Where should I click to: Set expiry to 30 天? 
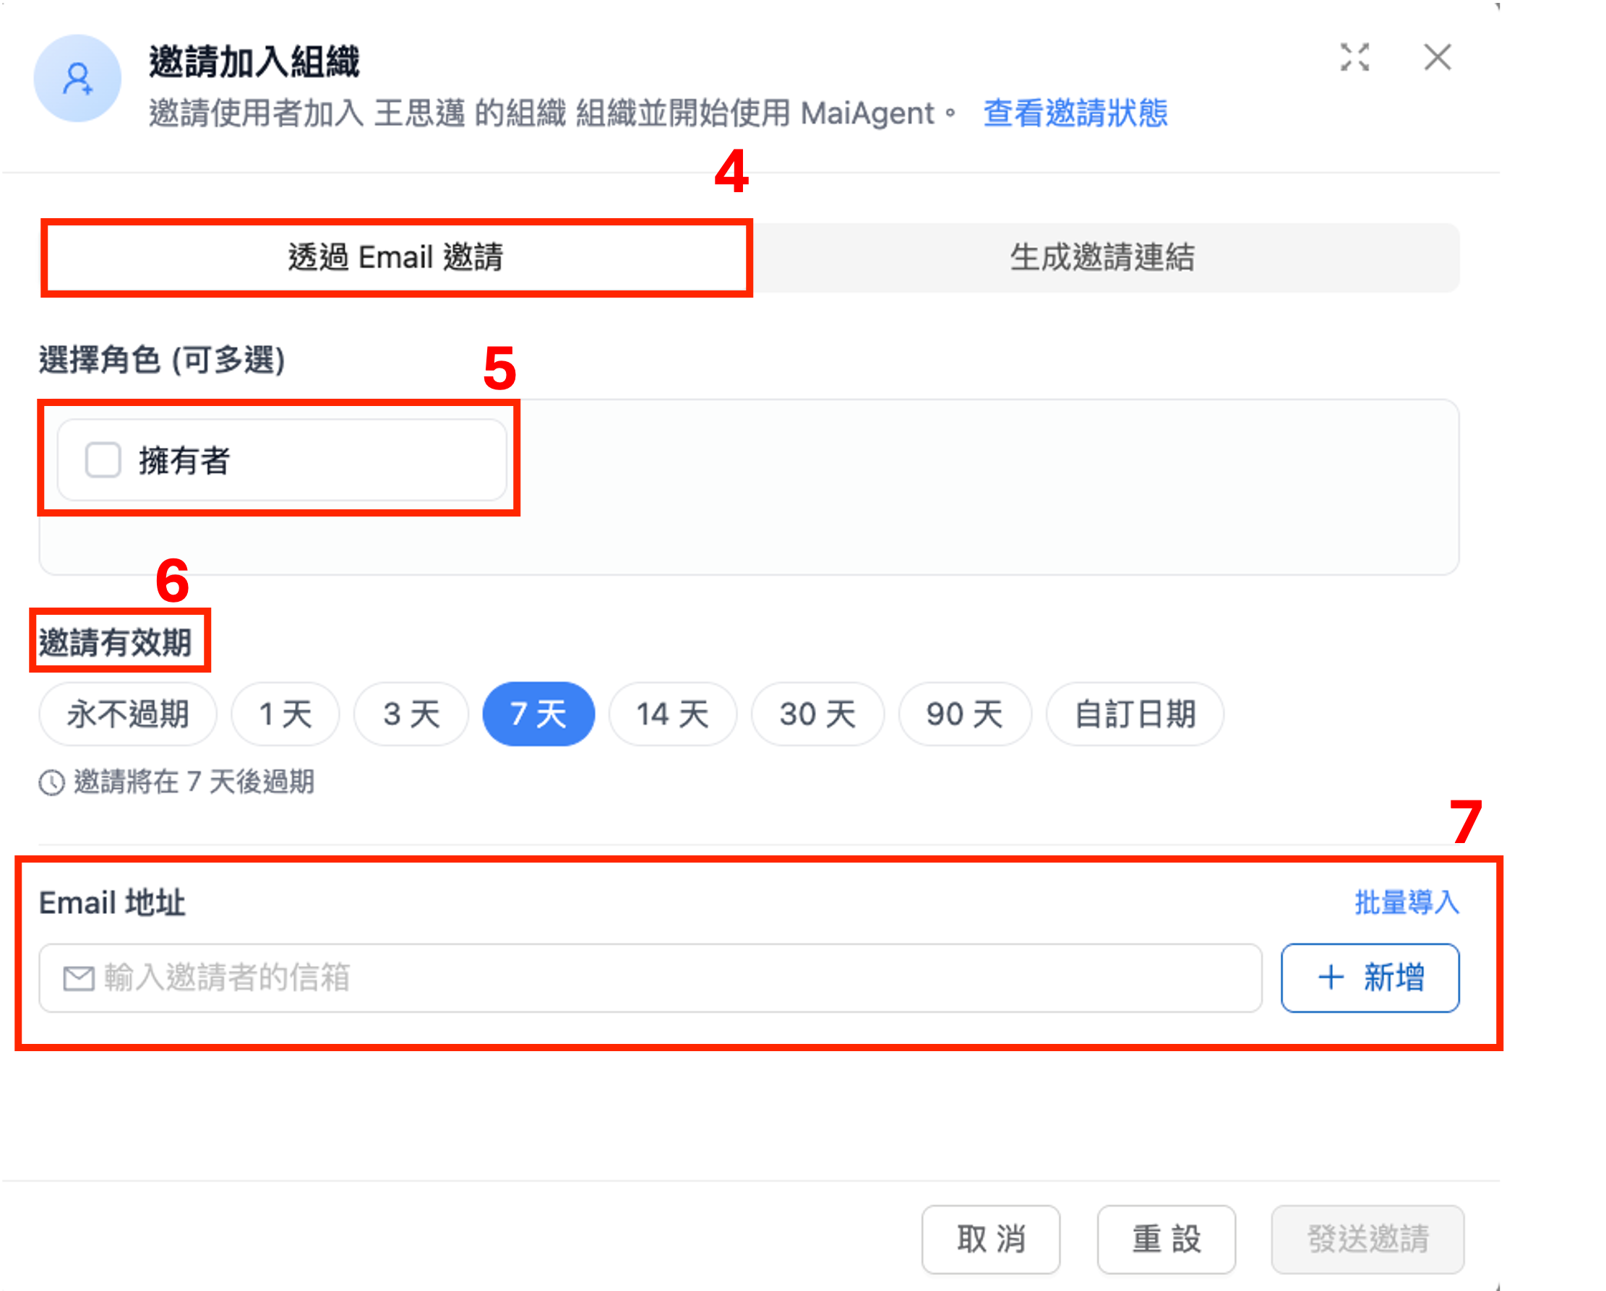818,714
